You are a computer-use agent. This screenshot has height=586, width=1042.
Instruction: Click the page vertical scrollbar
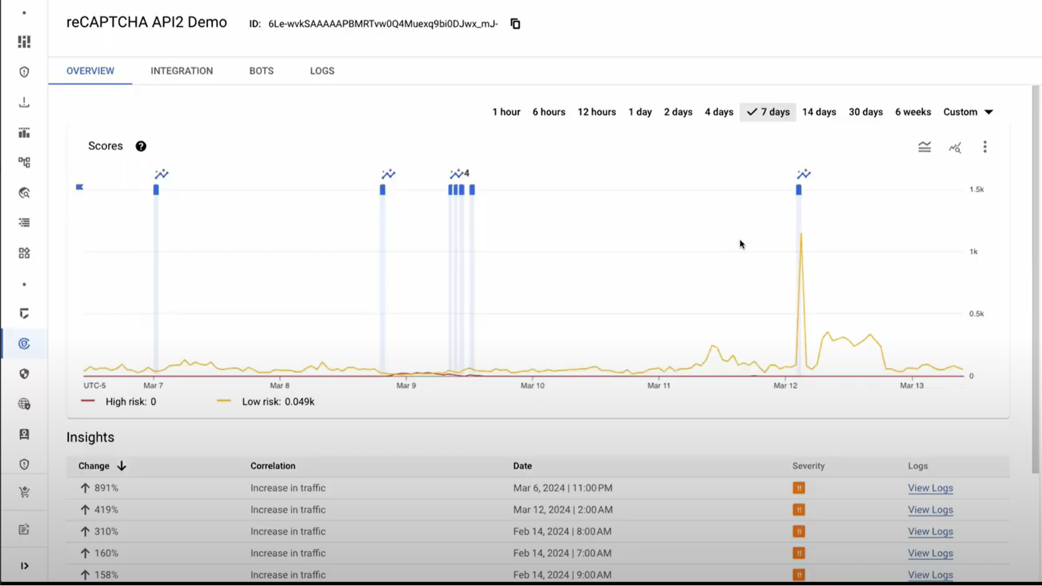(1035, 279)
